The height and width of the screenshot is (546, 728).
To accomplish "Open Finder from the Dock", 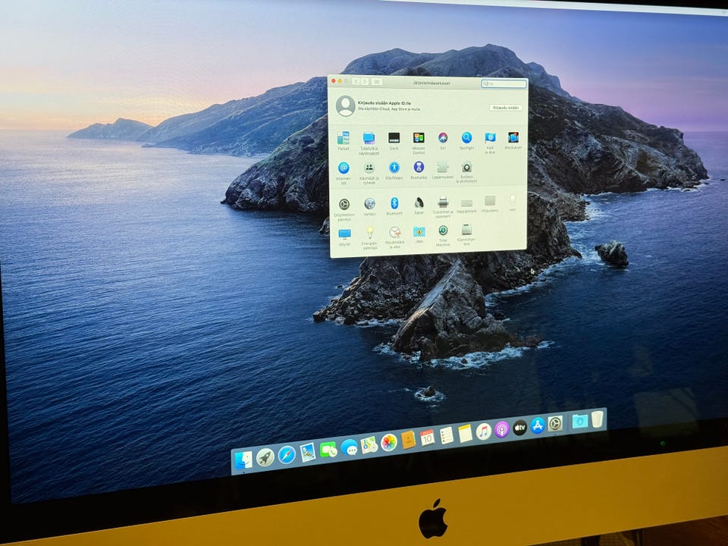I will coord(243,460).
